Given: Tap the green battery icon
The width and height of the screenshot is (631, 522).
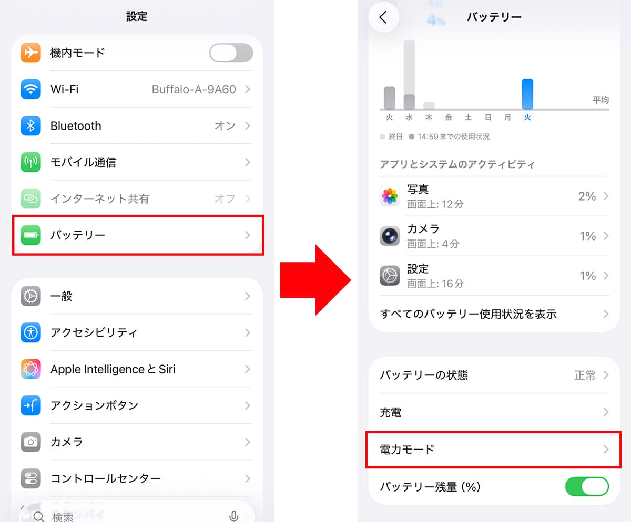Looking at the screenshot, I should click(x=31, y=235).
